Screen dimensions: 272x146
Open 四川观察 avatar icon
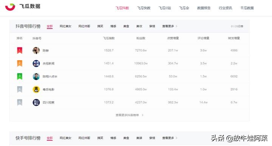click(36, 102)
